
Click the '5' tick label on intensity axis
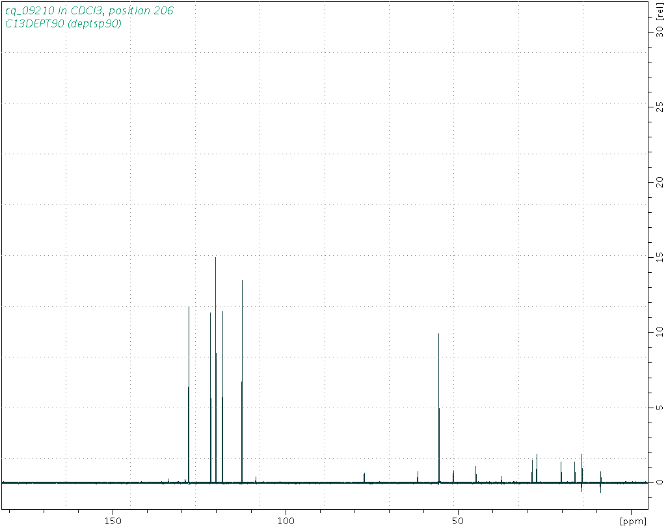point(660,408)
